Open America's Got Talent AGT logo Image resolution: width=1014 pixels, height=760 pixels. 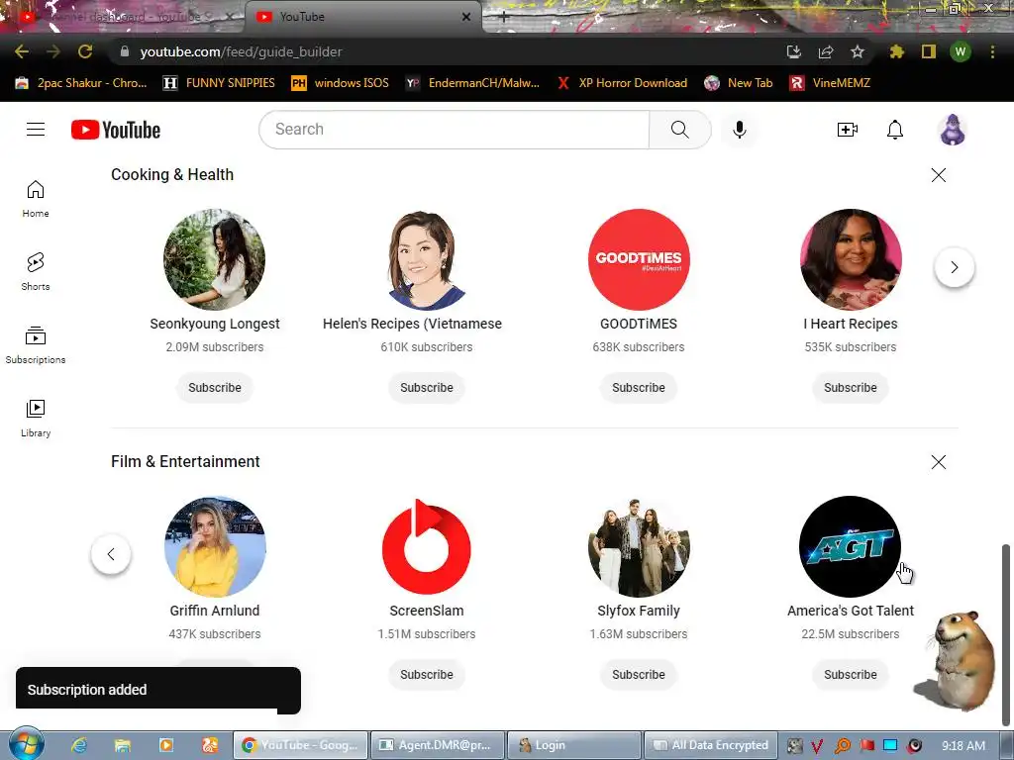tap(851, 546)
